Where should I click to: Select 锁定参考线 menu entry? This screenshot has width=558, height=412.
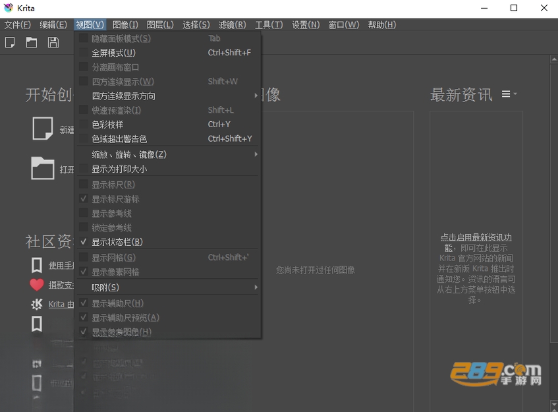point(168,227)
